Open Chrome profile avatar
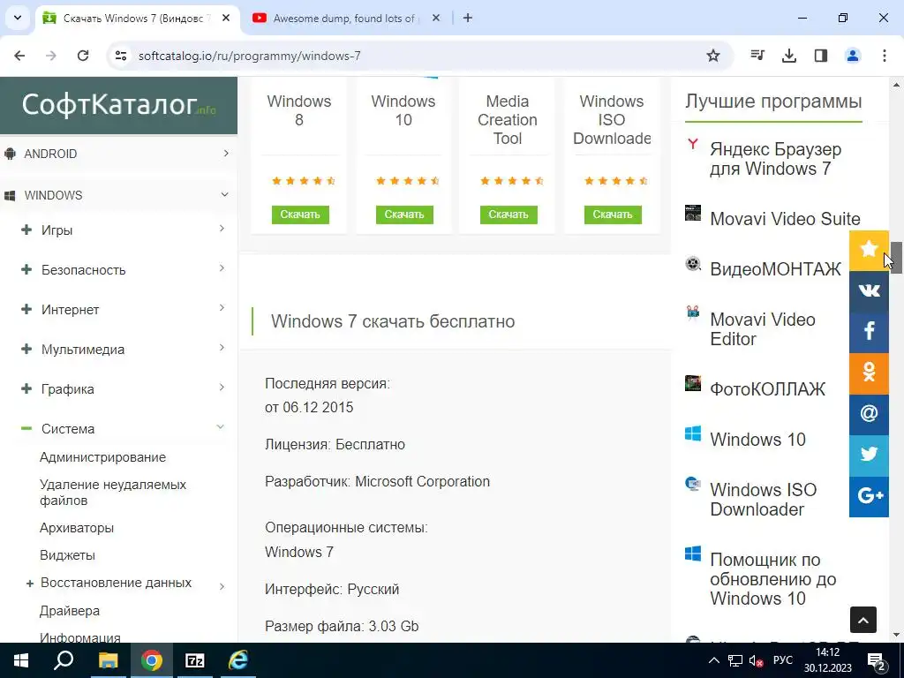Screen dimensions: 904x678 (x=853, y=56)
